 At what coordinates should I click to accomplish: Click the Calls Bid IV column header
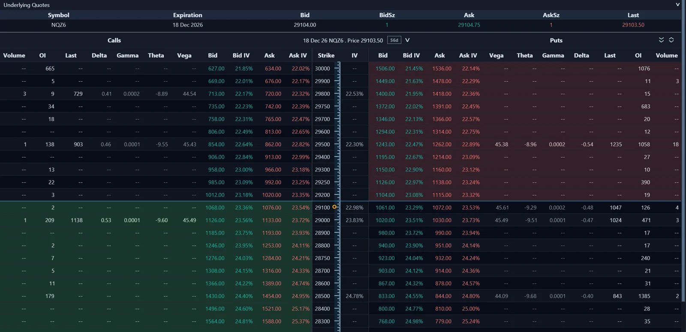[x=241, y=56]
